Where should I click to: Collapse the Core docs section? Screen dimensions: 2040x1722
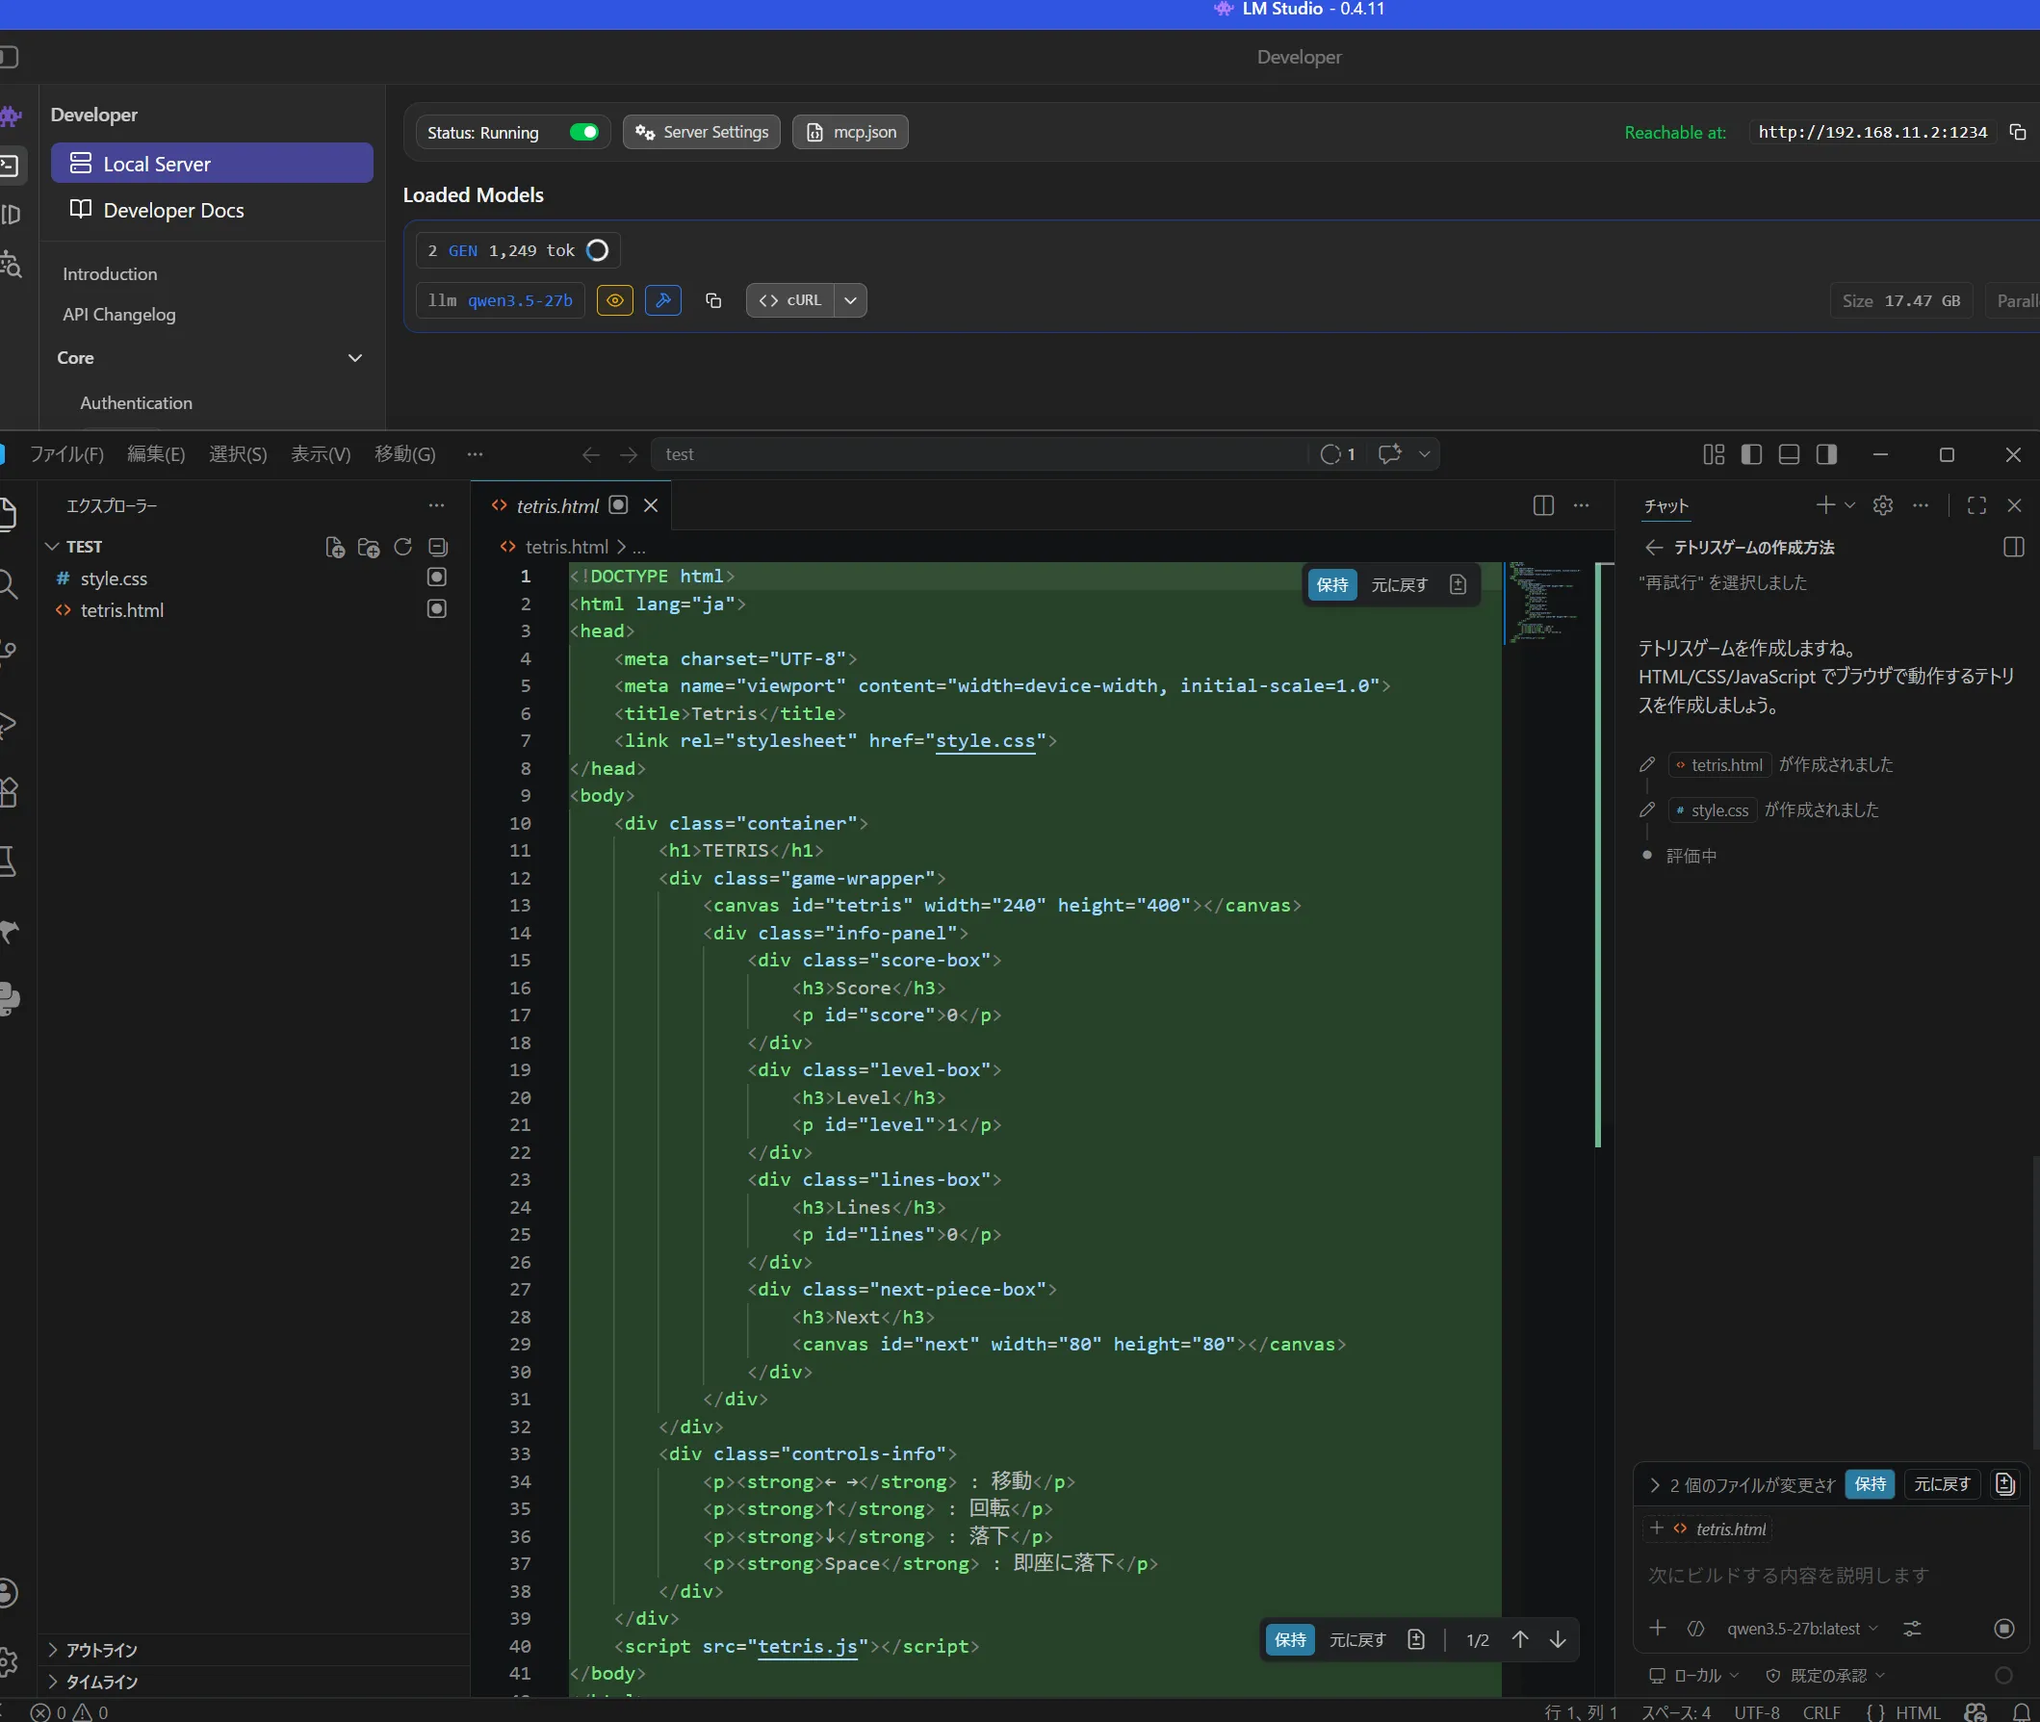pos(355,358)
